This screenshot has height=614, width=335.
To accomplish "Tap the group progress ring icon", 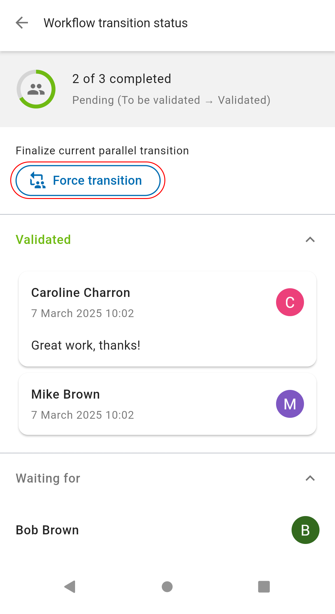I will (x=36, y=89).
